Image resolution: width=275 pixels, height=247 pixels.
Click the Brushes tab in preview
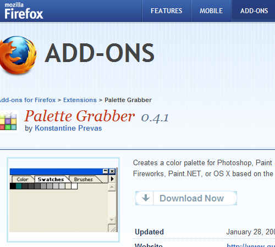83,179
